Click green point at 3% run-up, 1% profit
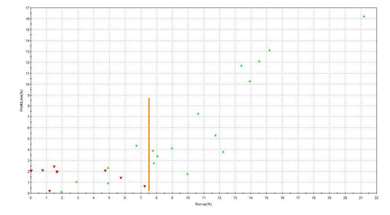 77,182
